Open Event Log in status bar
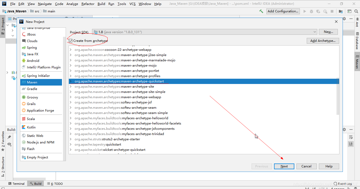Image resolution: width=360 pixels, height=189 pixels. point(343,183)
